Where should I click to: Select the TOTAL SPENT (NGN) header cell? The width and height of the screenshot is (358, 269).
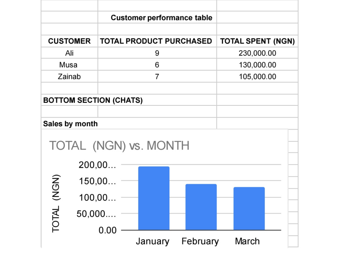click(257, 41)
